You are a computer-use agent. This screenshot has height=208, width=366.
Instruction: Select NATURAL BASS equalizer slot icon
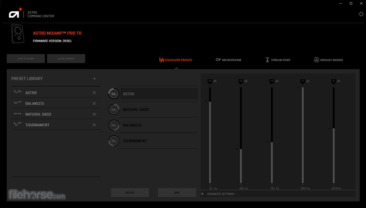click(114, 109)
